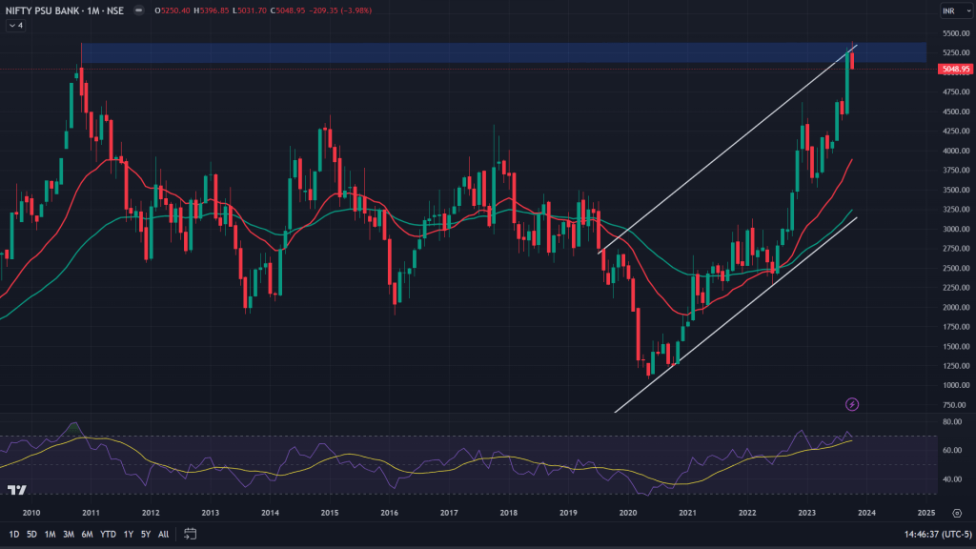This screenshot has width=976, height=549.
Task: Switch to the 5D time range
Action: (x=32, y=534)
